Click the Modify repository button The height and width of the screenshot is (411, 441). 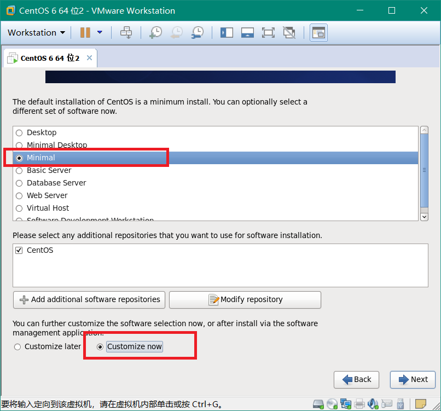(x=245, y=299)
